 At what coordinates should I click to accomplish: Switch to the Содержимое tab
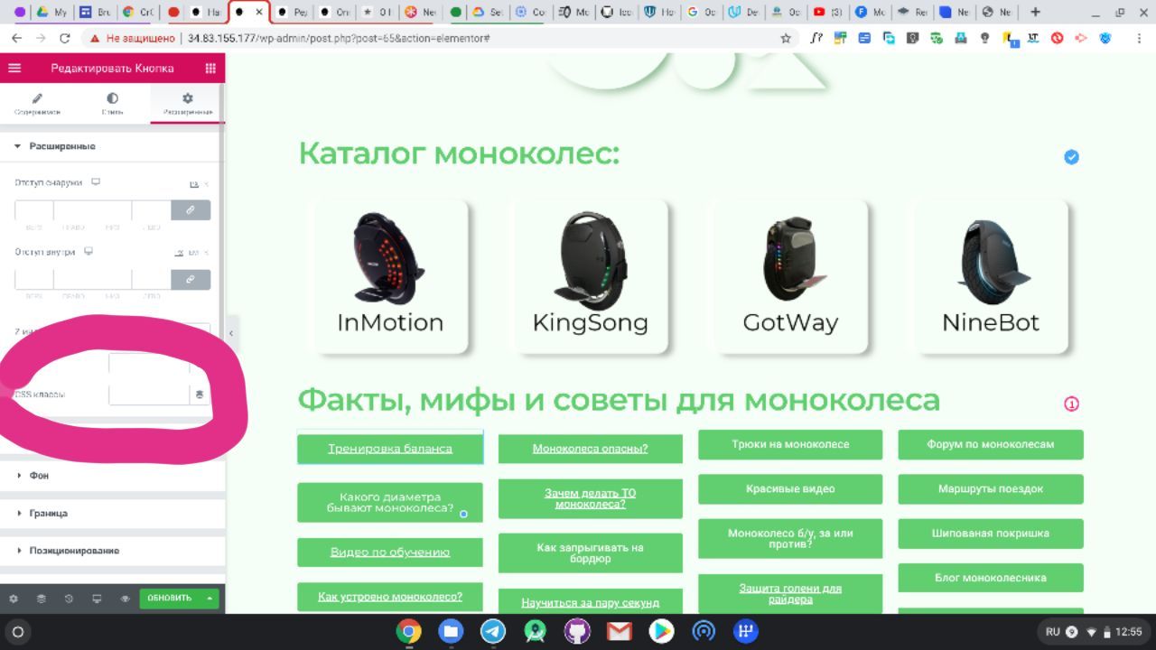click(37, 104)
